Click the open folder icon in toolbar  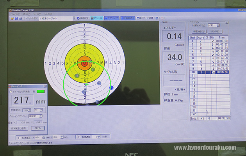[x=12, y=18]
